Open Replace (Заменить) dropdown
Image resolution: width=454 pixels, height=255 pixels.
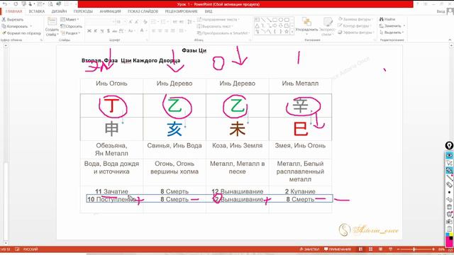click(392, 25)
